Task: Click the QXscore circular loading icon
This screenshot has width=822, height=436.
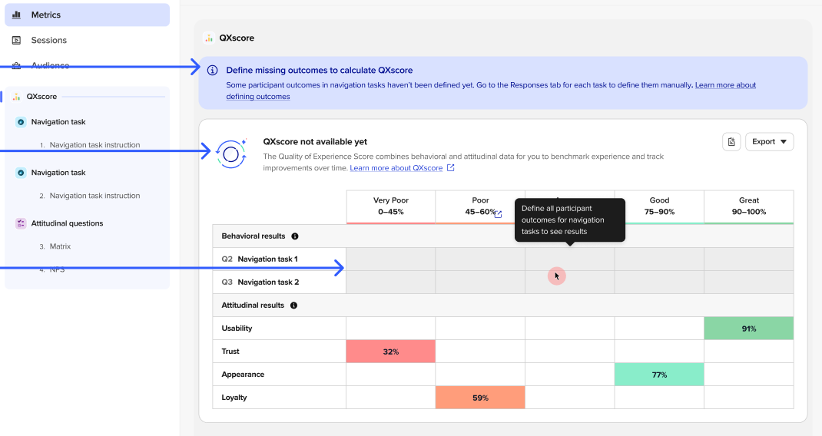Action: 231,154
